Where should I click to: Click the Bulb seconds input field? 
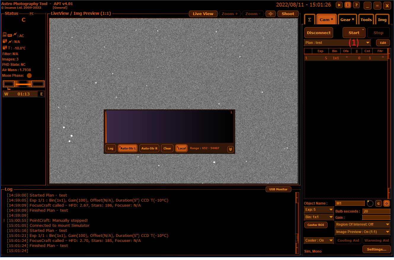coord(376,211)
